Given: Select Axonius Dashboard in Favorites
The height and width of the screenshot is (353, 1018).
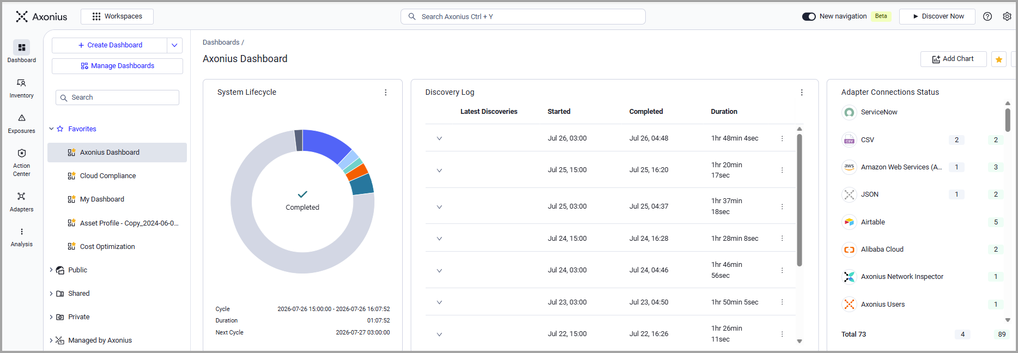Looking at the screenshot, I should 117,153.
